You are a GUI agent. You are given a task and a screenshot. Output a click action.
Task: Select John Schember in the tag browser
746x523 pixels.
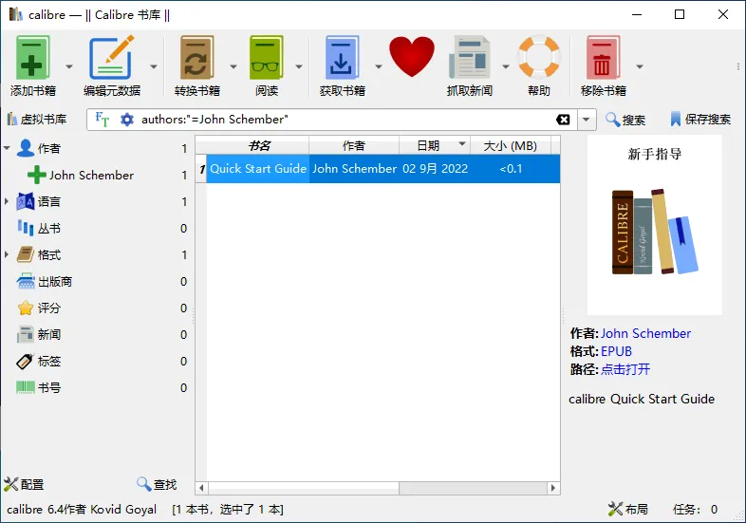pos(91,176)
